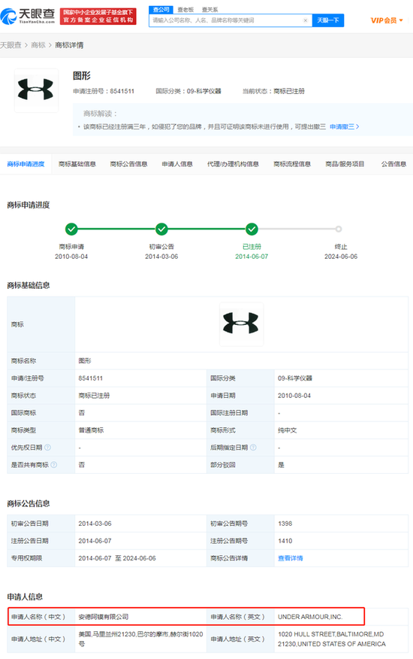Click the company name search field
The height and width of the screenshot is (659, 413).
point(226,20)
